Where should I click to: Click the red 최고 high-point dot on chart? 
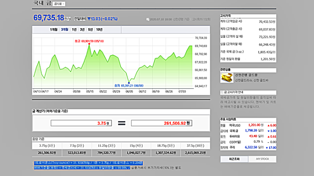coord(89,44)
